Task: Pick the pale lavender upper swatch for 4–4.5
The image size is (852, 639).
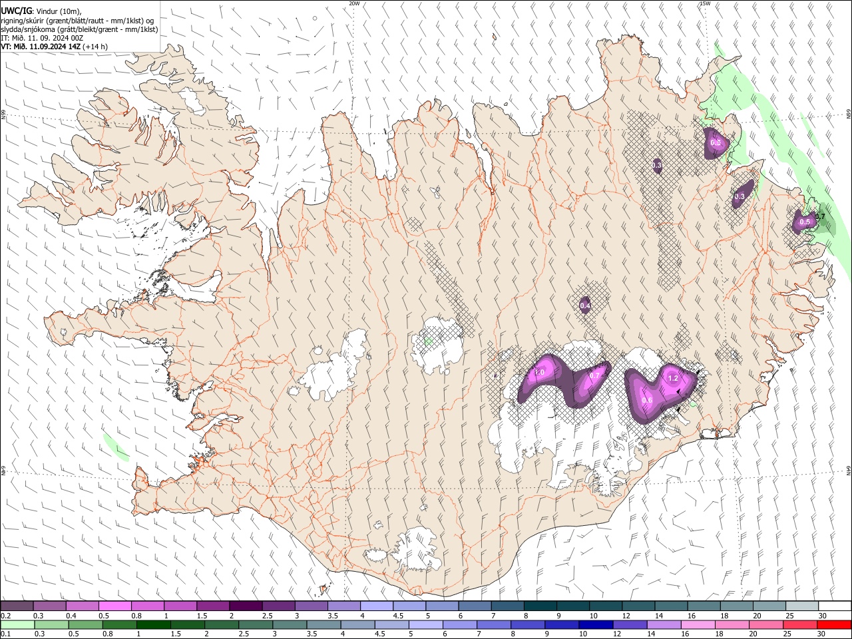Action: coord(376,606)
